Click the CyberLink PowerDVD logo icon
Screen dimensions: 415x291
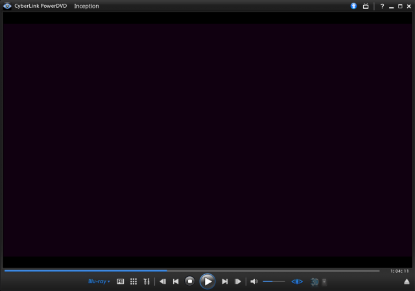[7, 6]
